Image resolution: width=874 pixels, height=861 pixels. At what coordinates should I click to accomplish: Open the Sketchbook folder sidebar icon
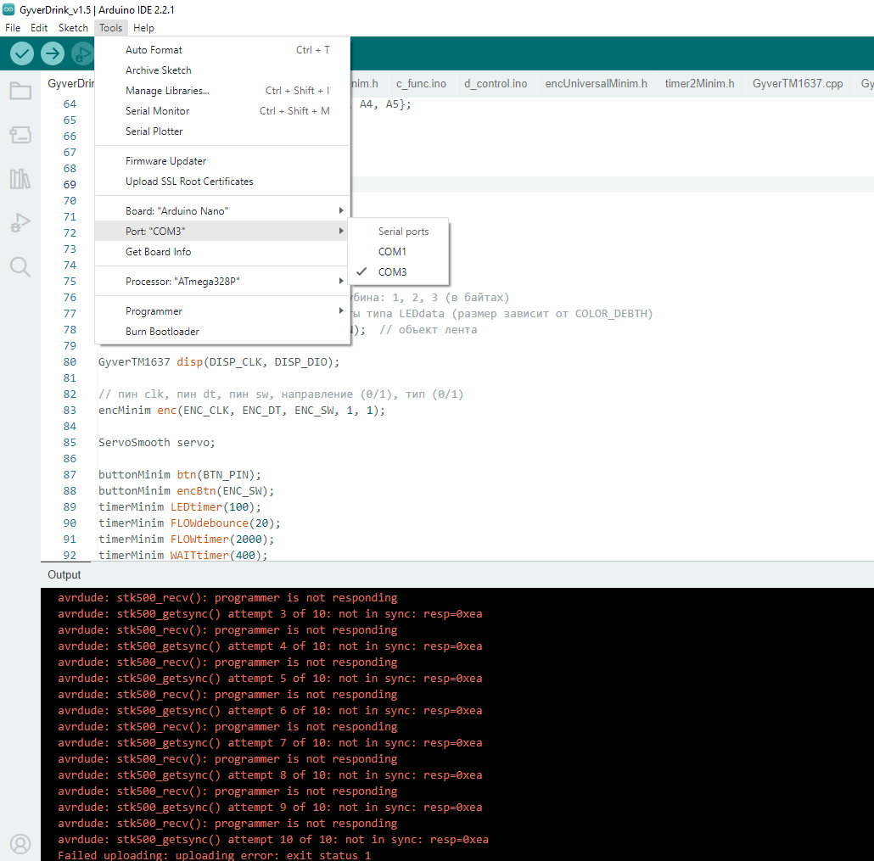(20, 91)
